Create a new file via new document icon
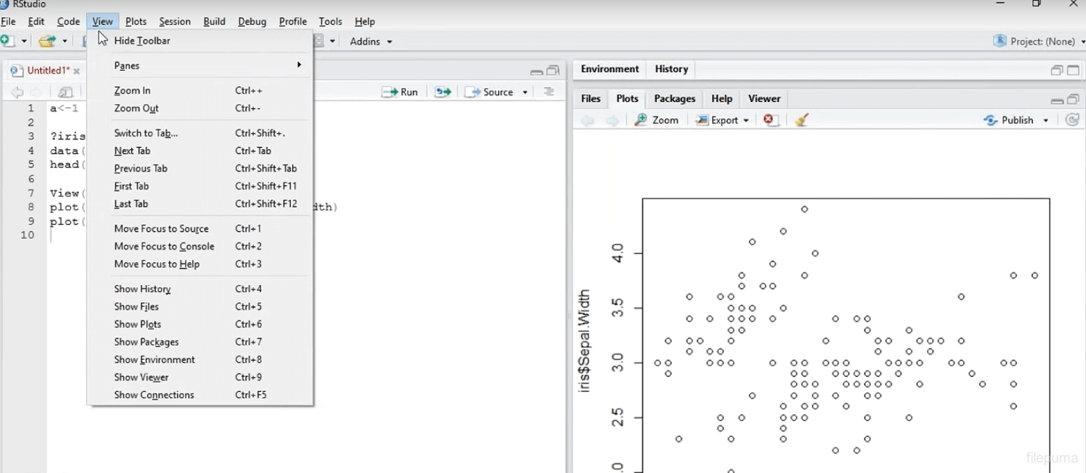The image size is (1086, 473). click(10, 41)
